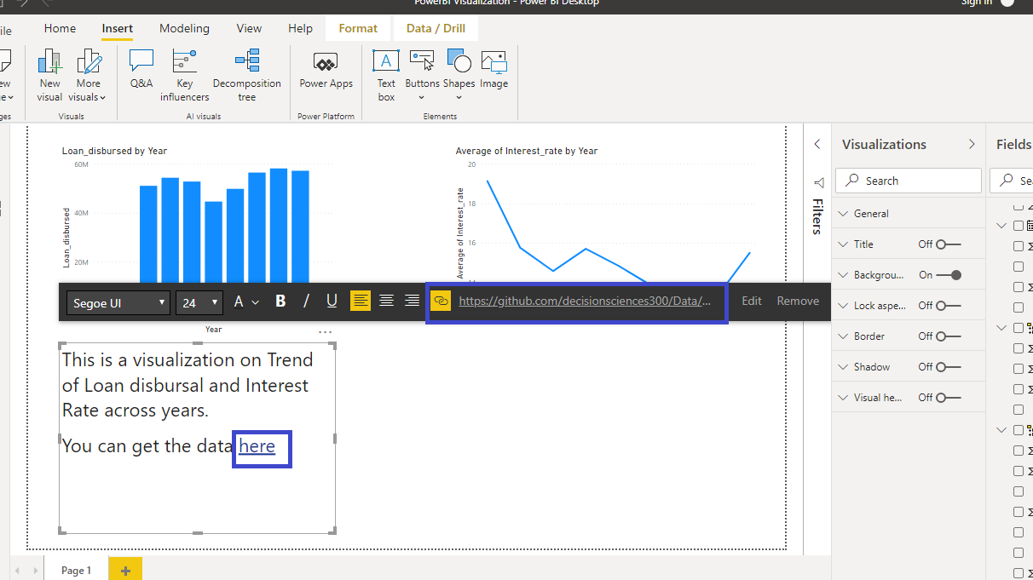Center-align the text box content
Screen dimensions: 1033x580
[386, 301]
